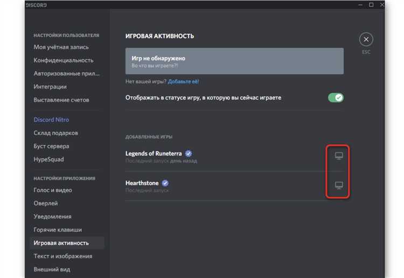
Task: Open 'Оверлей' settings
Action: click(x=46, y=203)
